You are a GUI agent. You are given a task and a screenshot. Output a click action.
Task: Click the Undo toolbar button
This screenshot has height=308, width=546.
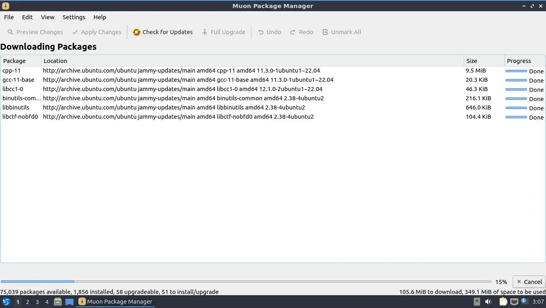click(269, 32)
